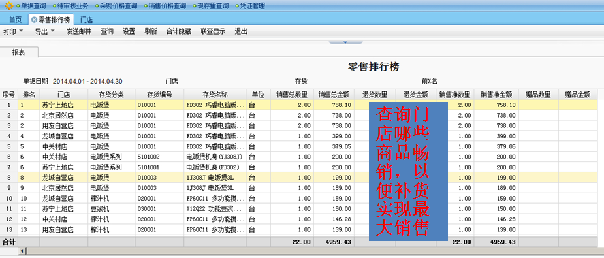The width and height of the screenshot is (604, 258).
Task: Click sales amount 758.10 in 销售总金额 column
Action: coord(334,105)
